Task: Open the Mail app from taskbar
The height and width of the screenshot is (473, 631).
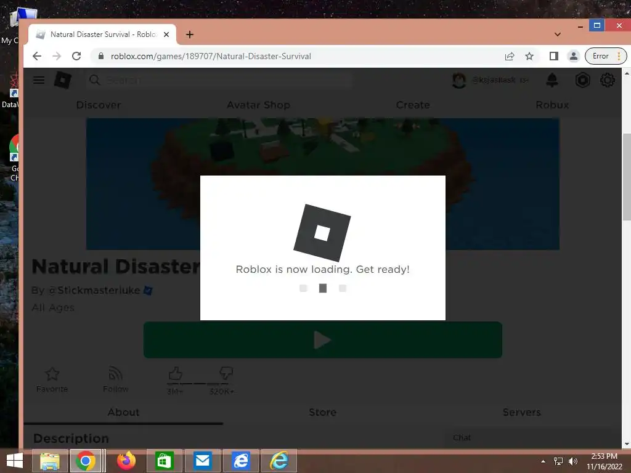Action: 202,461
